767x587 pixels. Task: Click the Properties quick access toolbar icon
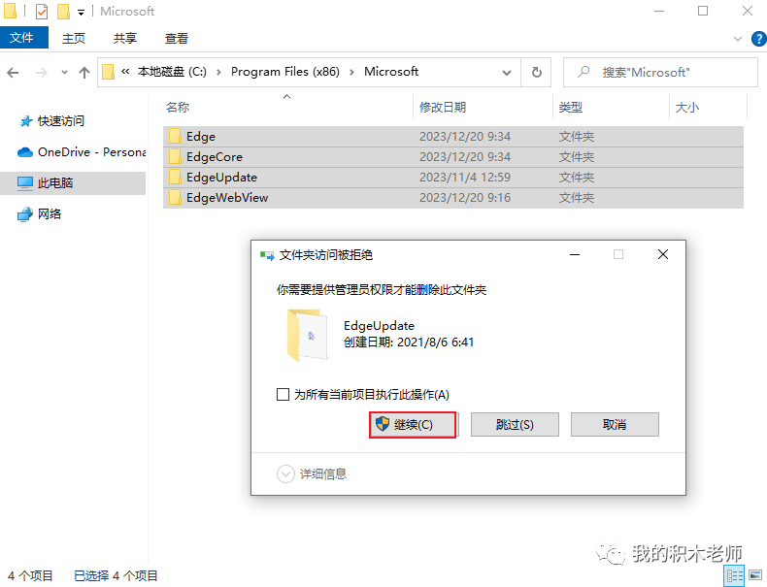[42, 11]
